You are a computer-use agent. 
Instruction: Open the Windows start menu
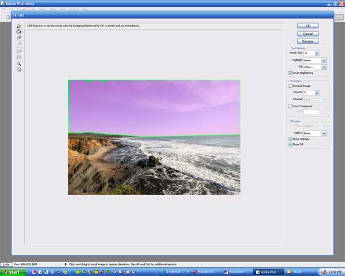(13, 272)
